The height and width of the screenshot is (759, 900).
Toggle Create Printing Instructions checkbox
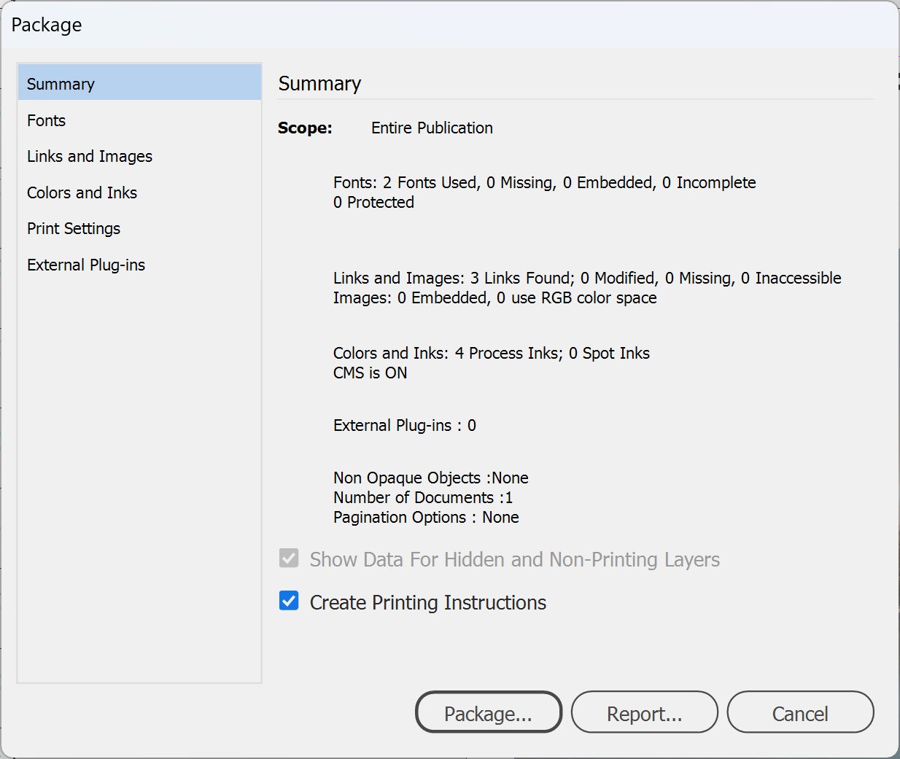point(289,601)
